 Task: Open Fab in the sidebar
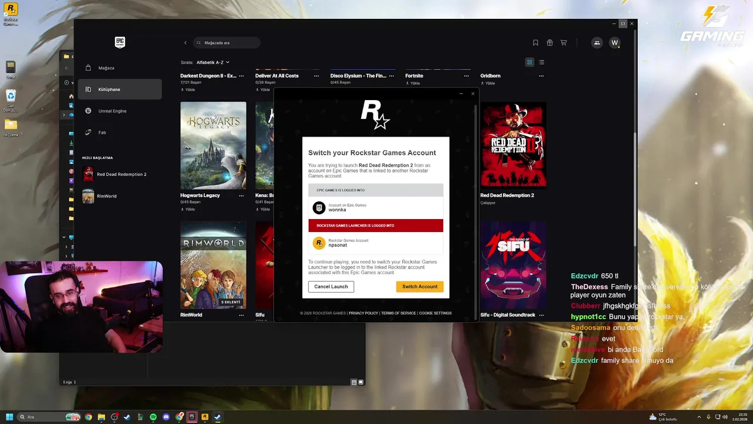click(120, 132)
